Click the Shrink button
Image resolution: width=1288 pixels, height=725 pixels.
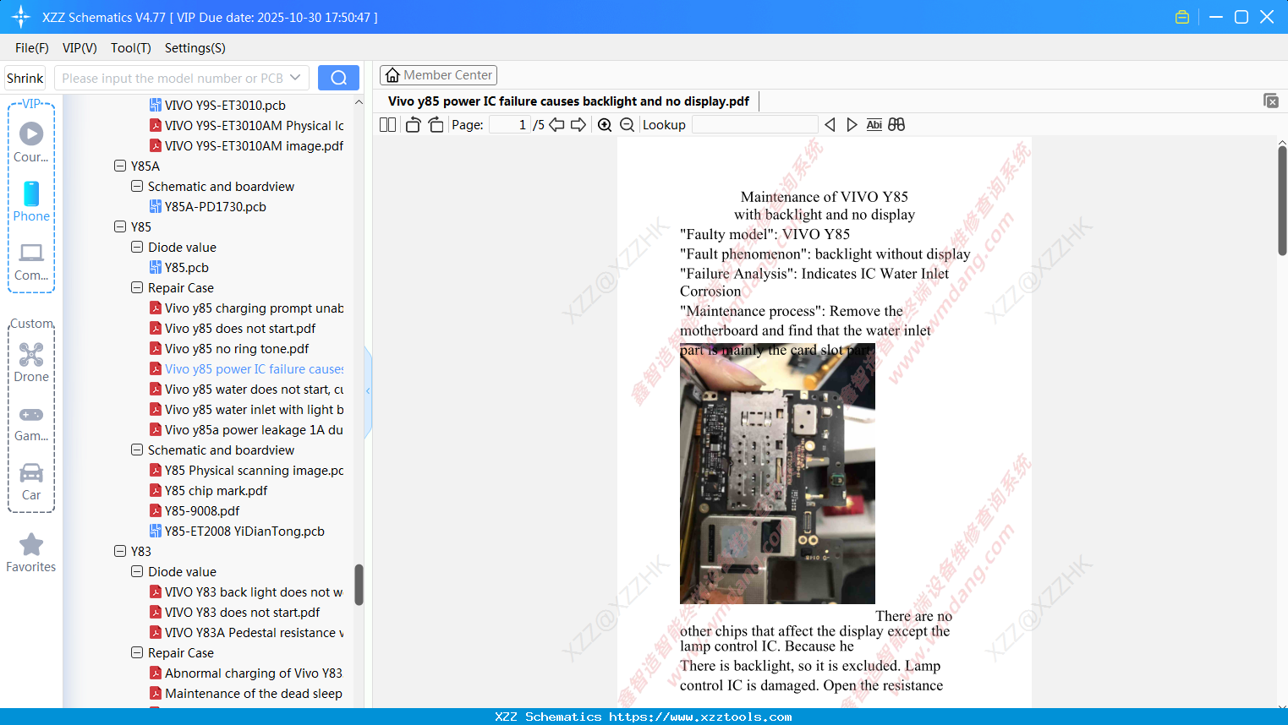click(25, 78)
